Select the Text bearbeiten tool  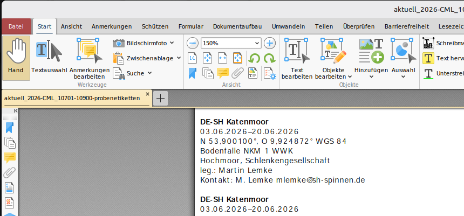click(297, 59)
